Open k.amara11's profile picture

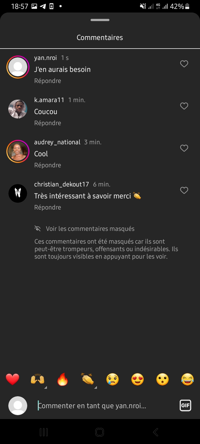18,109
